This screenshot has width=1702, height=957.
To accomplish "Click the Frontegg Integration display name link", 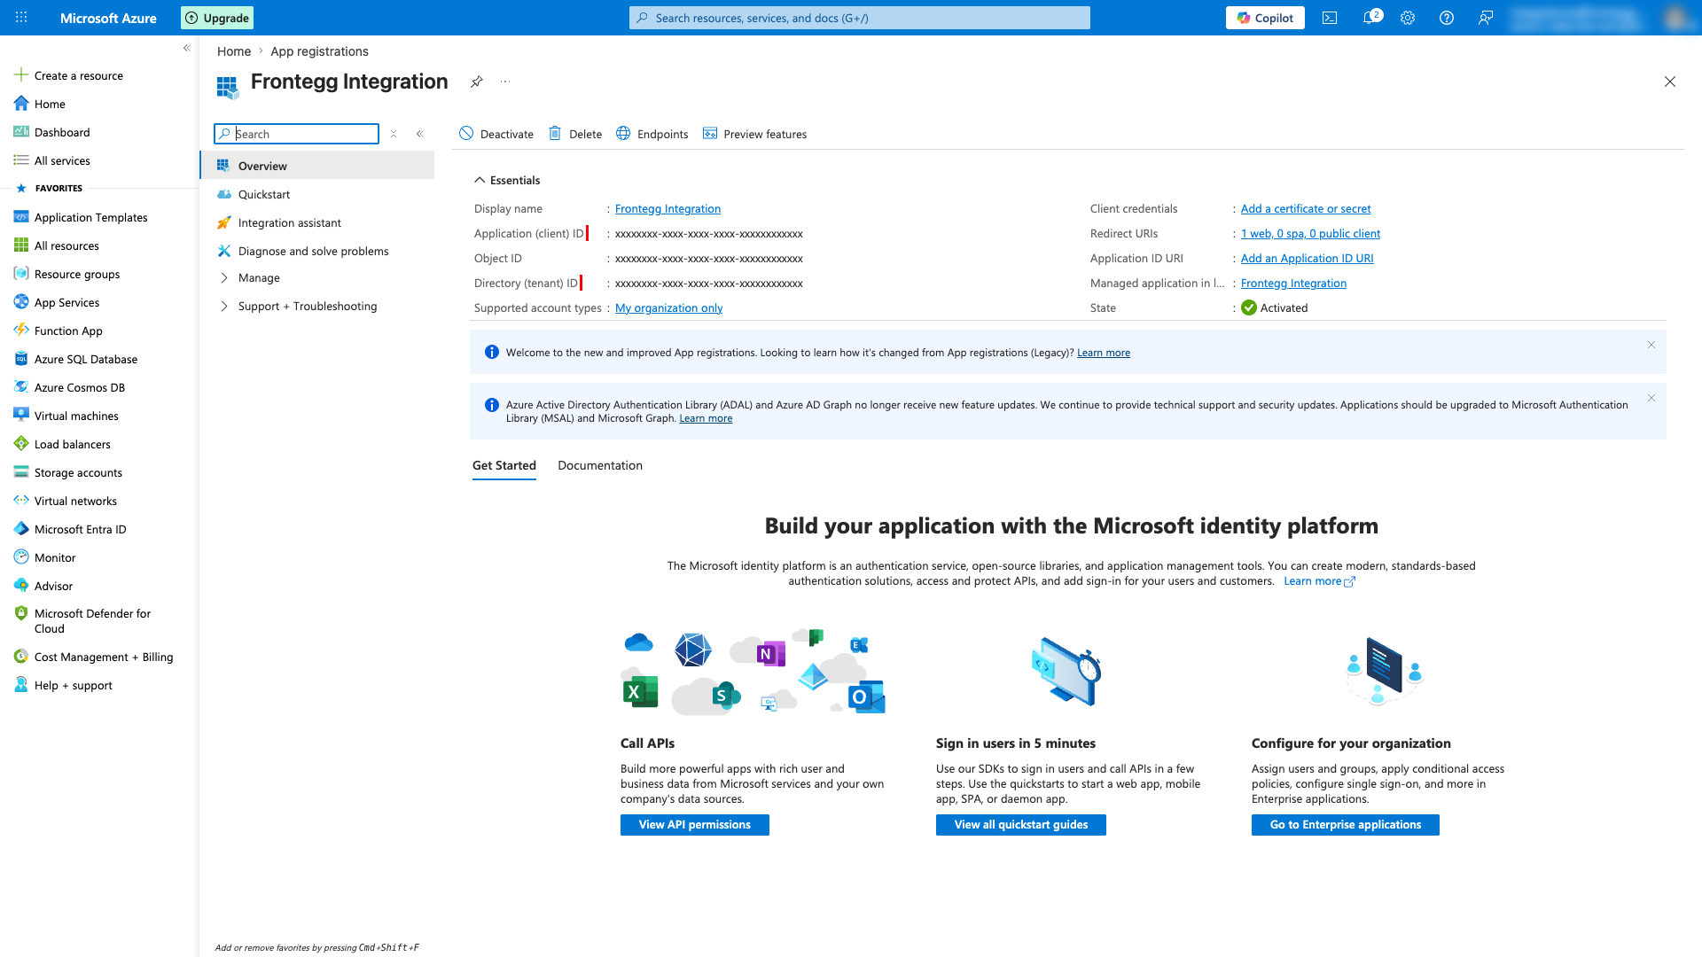I will pos(668,209).
